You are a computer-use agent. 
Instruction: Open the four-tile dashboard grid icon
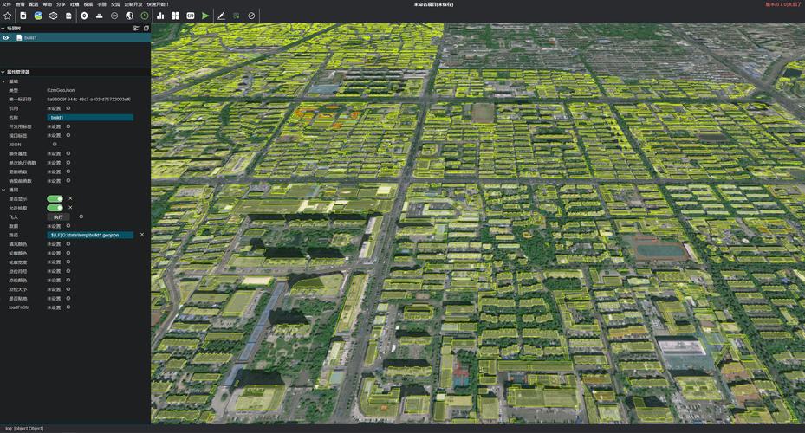tap(176, 16)
